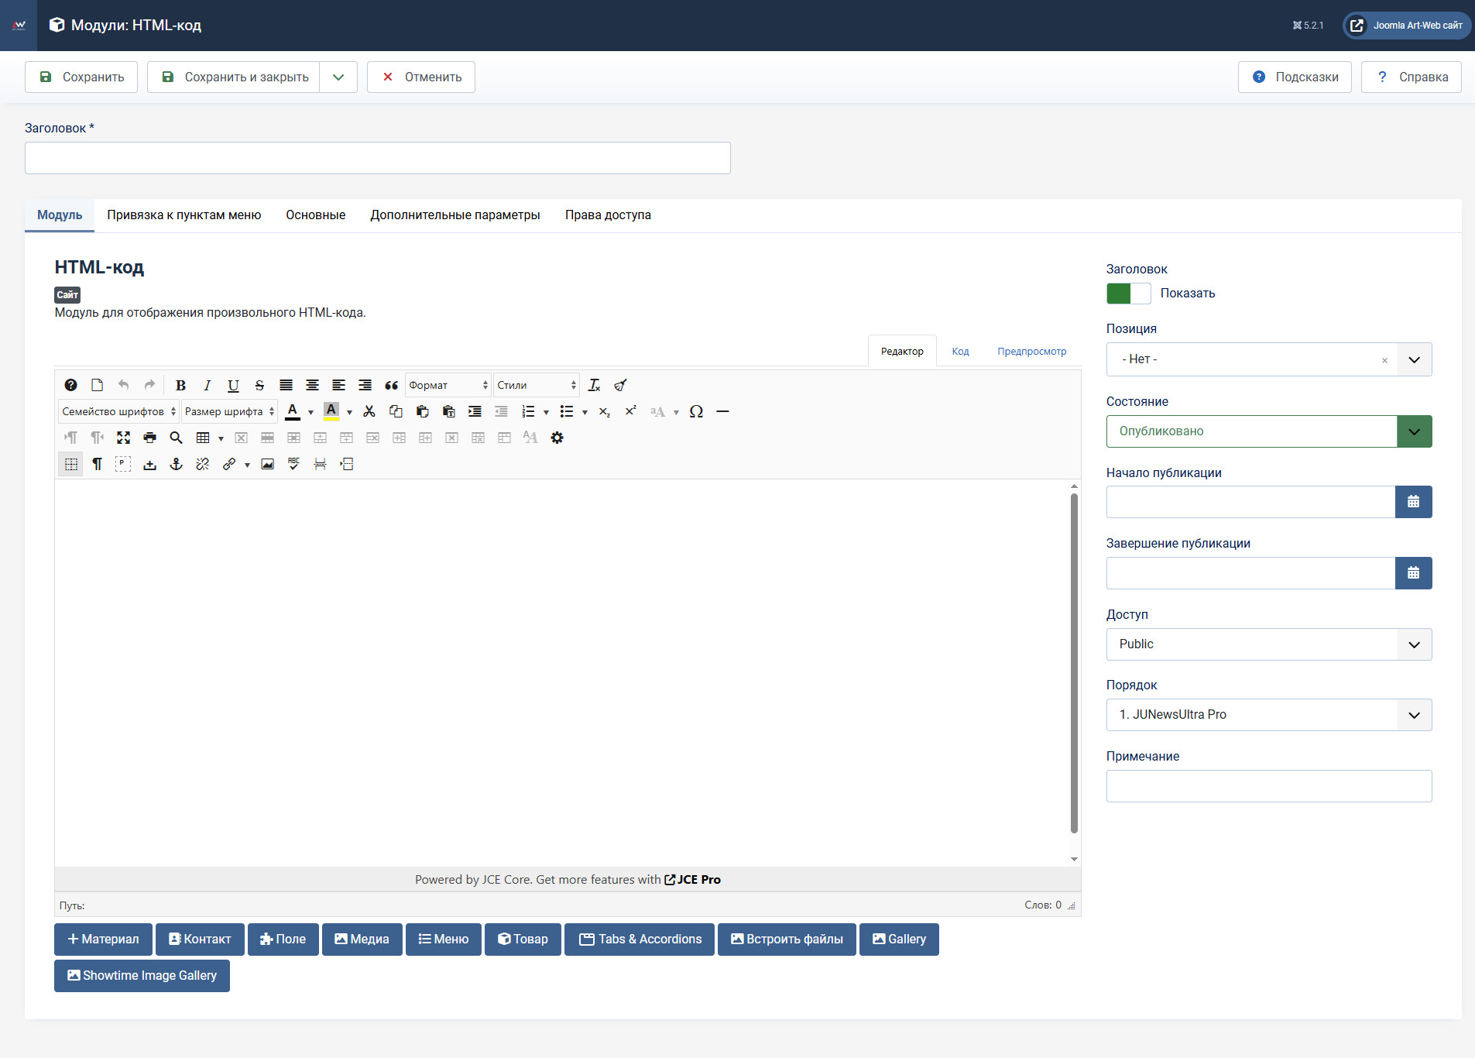The height and width of the screenshot is (1058, 1475).
Task: Switch to Основные tab
Action: (x=316, y=215)
